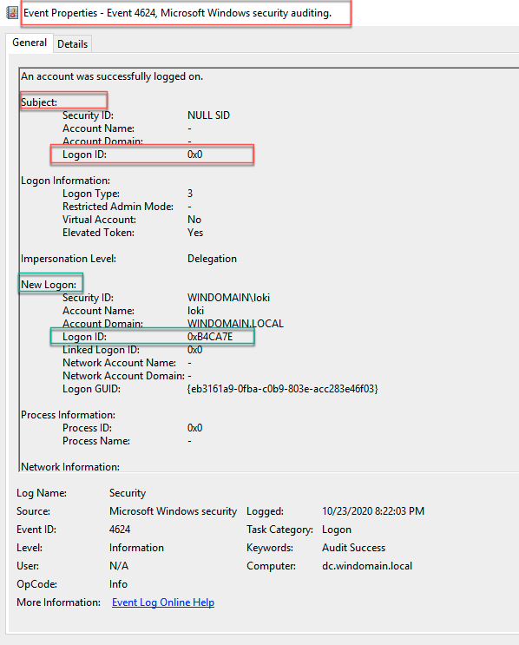Click the Security ID WINDOMAIN\loki value

click(x=228, y=298)
